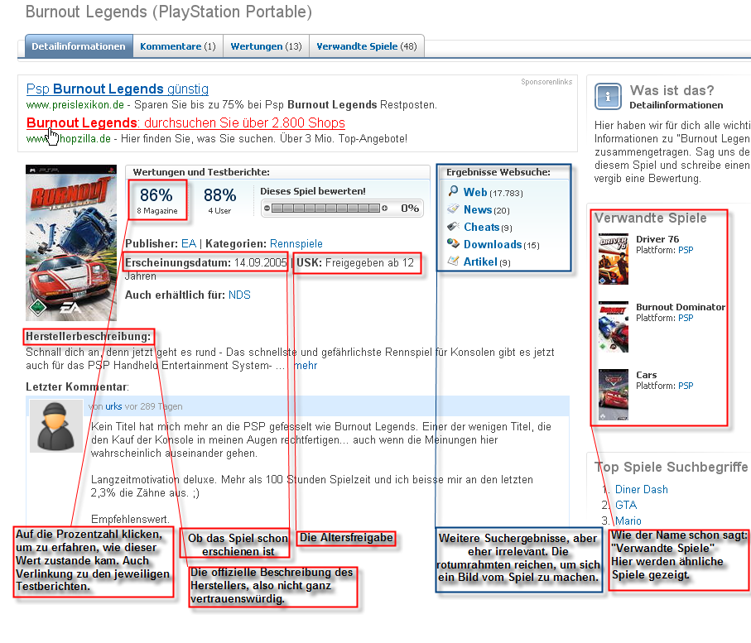This screenshot has width=751, height=643.
Task: Click the Web search magnifier icon
Action: pos(453,192)
